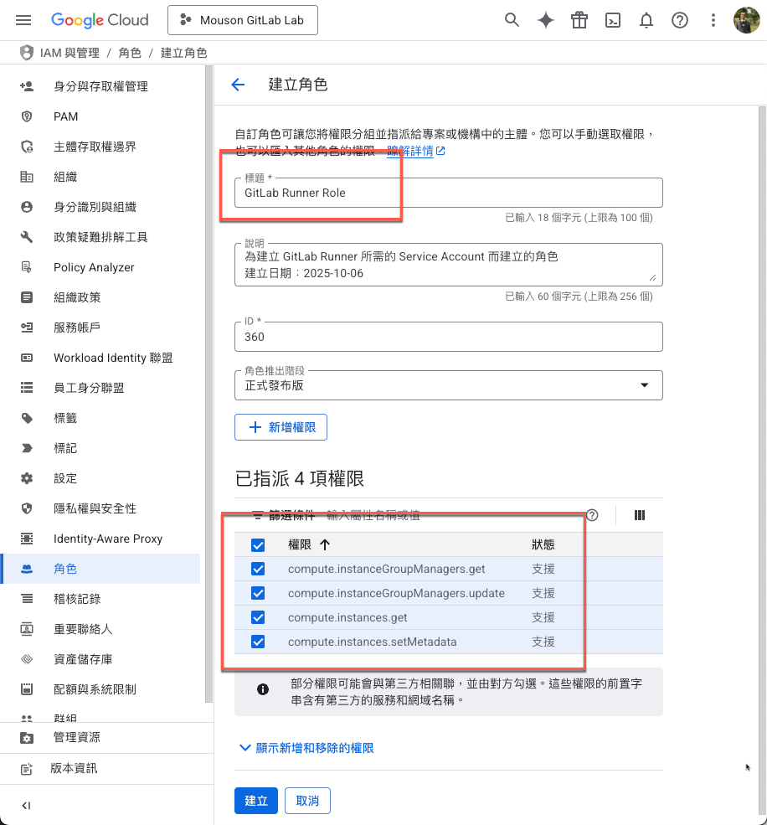This screenshot has height=825, width=767.
Task: Click the gift free trial icon
Action: [x=579, y=20]
